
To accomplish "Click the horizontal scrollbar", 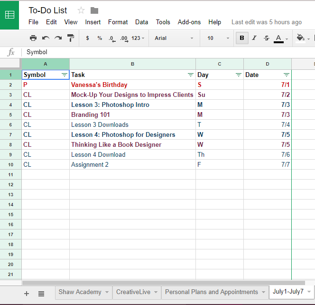I will [x=164, y=283].
